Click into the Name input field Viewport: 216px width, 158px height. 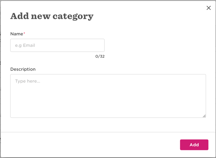(57, 45)
